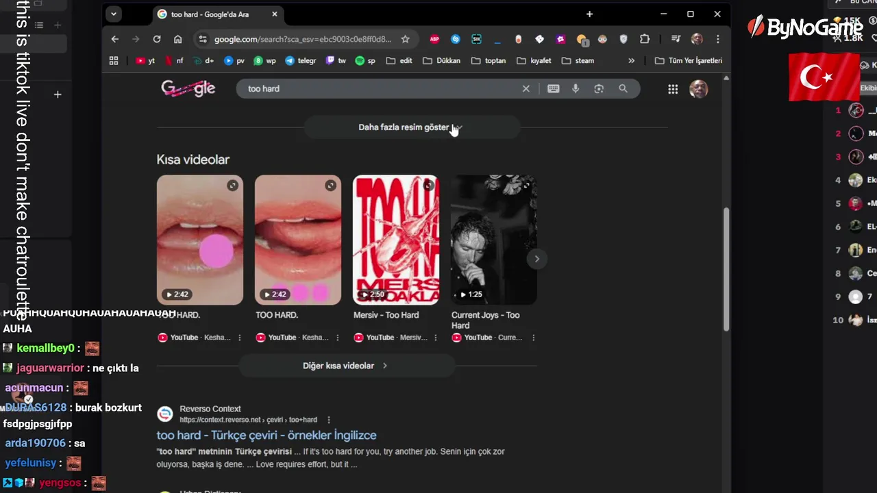877x493 pixels.
Task: Open the on-screen keyboard input tool
Action: (x=554, y=88)
